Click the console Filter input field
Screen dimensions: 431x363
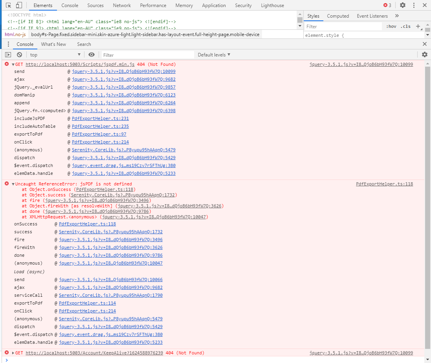tap(148, 55)
